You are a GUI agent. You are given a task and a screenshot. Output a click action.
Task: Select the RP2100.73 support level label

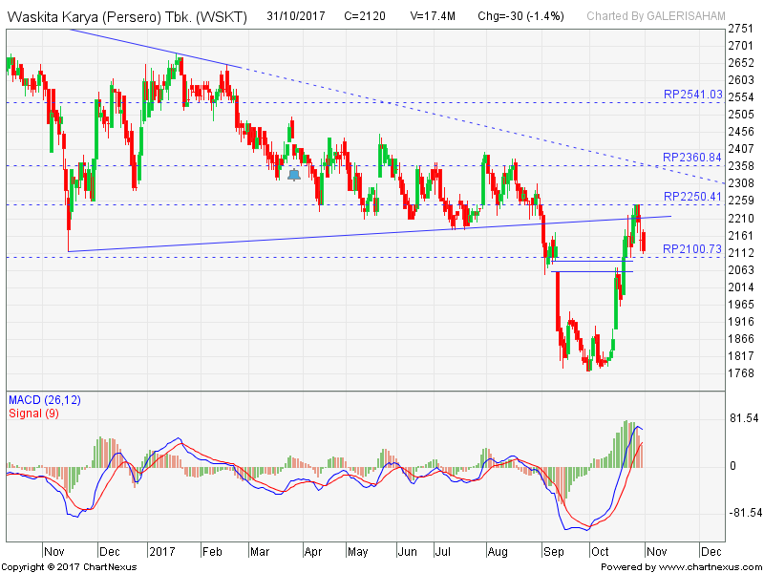tap(693, 249)
